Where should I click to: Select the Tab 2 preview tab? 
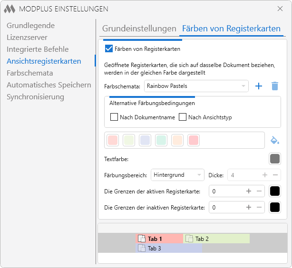click(216, 239)
